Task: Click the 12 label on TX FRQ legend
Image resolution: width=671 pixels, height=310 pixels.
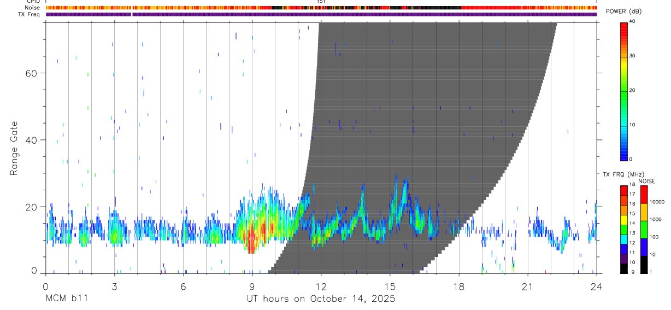Action: tap(632, 243)
